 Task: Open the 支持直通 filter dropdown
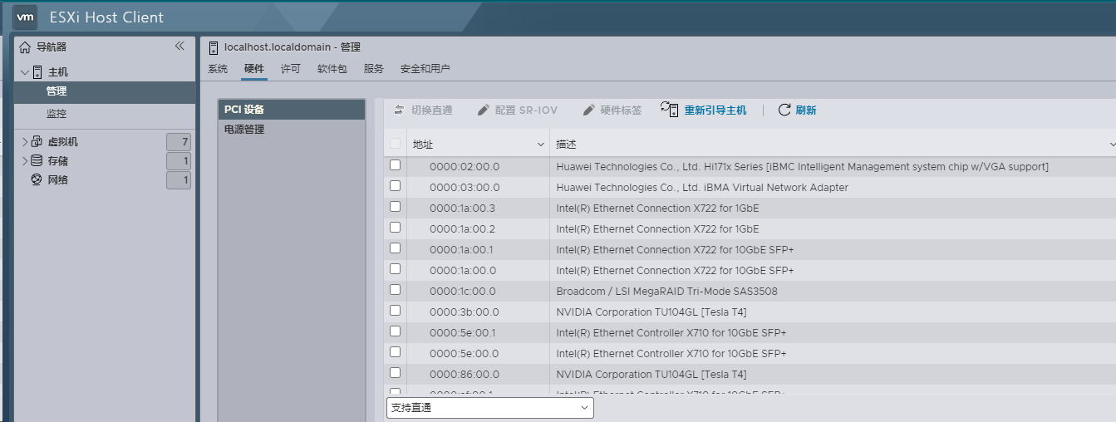click(490, 408)
